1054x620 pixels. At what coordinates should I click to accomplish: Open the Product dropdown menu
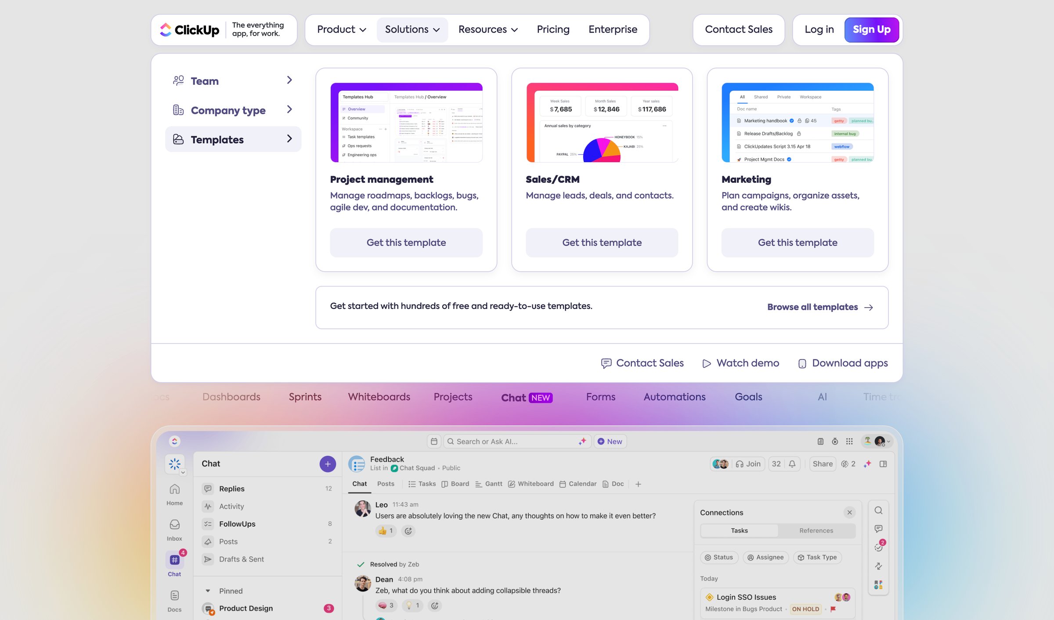[342, 29]
